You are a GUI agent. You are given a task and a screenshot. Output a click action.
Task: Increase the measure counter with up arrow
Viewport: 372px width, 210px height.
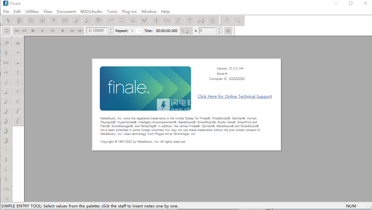tap(110, 29)
